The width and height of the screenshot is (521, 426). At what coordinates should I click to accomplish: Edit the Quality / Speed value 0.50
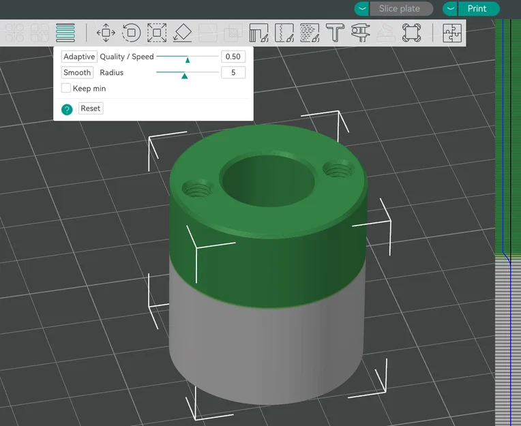click(233, 57)
